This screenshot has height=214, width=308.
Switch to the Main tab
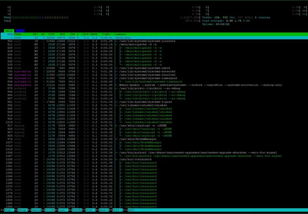pyautogui.click(x=9, y=31)
